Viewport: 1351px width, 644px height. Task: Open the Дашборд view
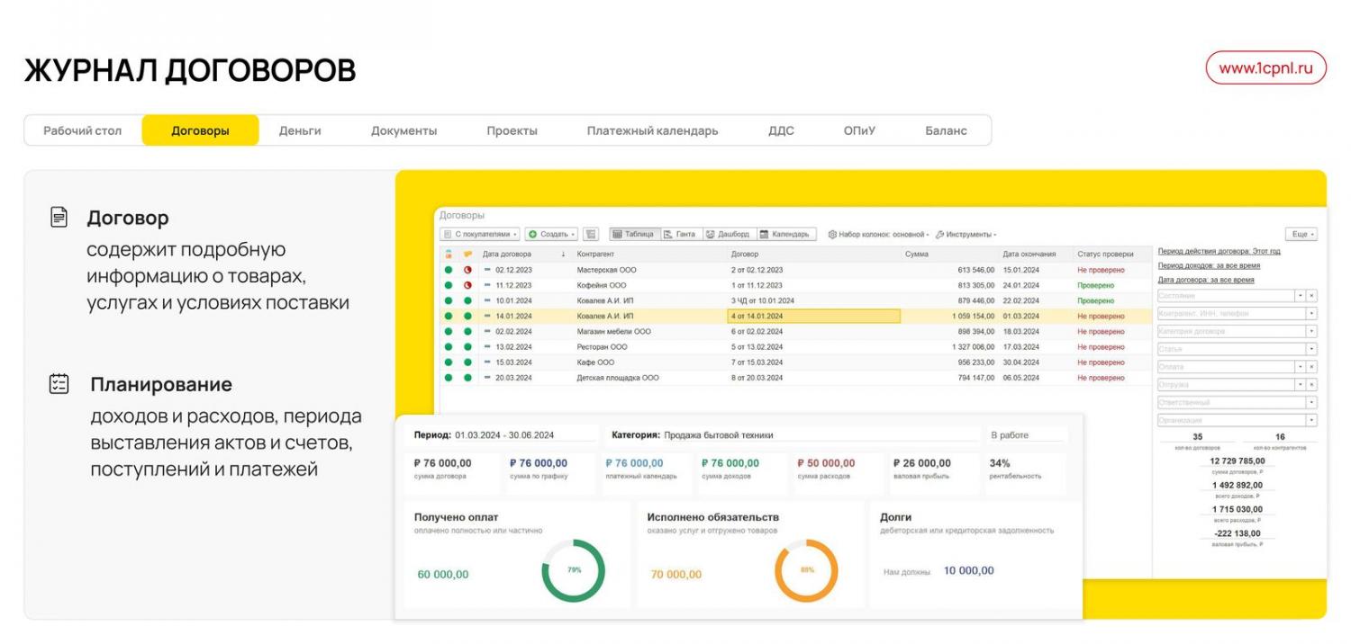coord(728,234)
